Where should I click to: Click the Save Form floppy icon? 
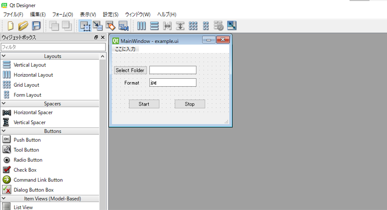[36, 26]
